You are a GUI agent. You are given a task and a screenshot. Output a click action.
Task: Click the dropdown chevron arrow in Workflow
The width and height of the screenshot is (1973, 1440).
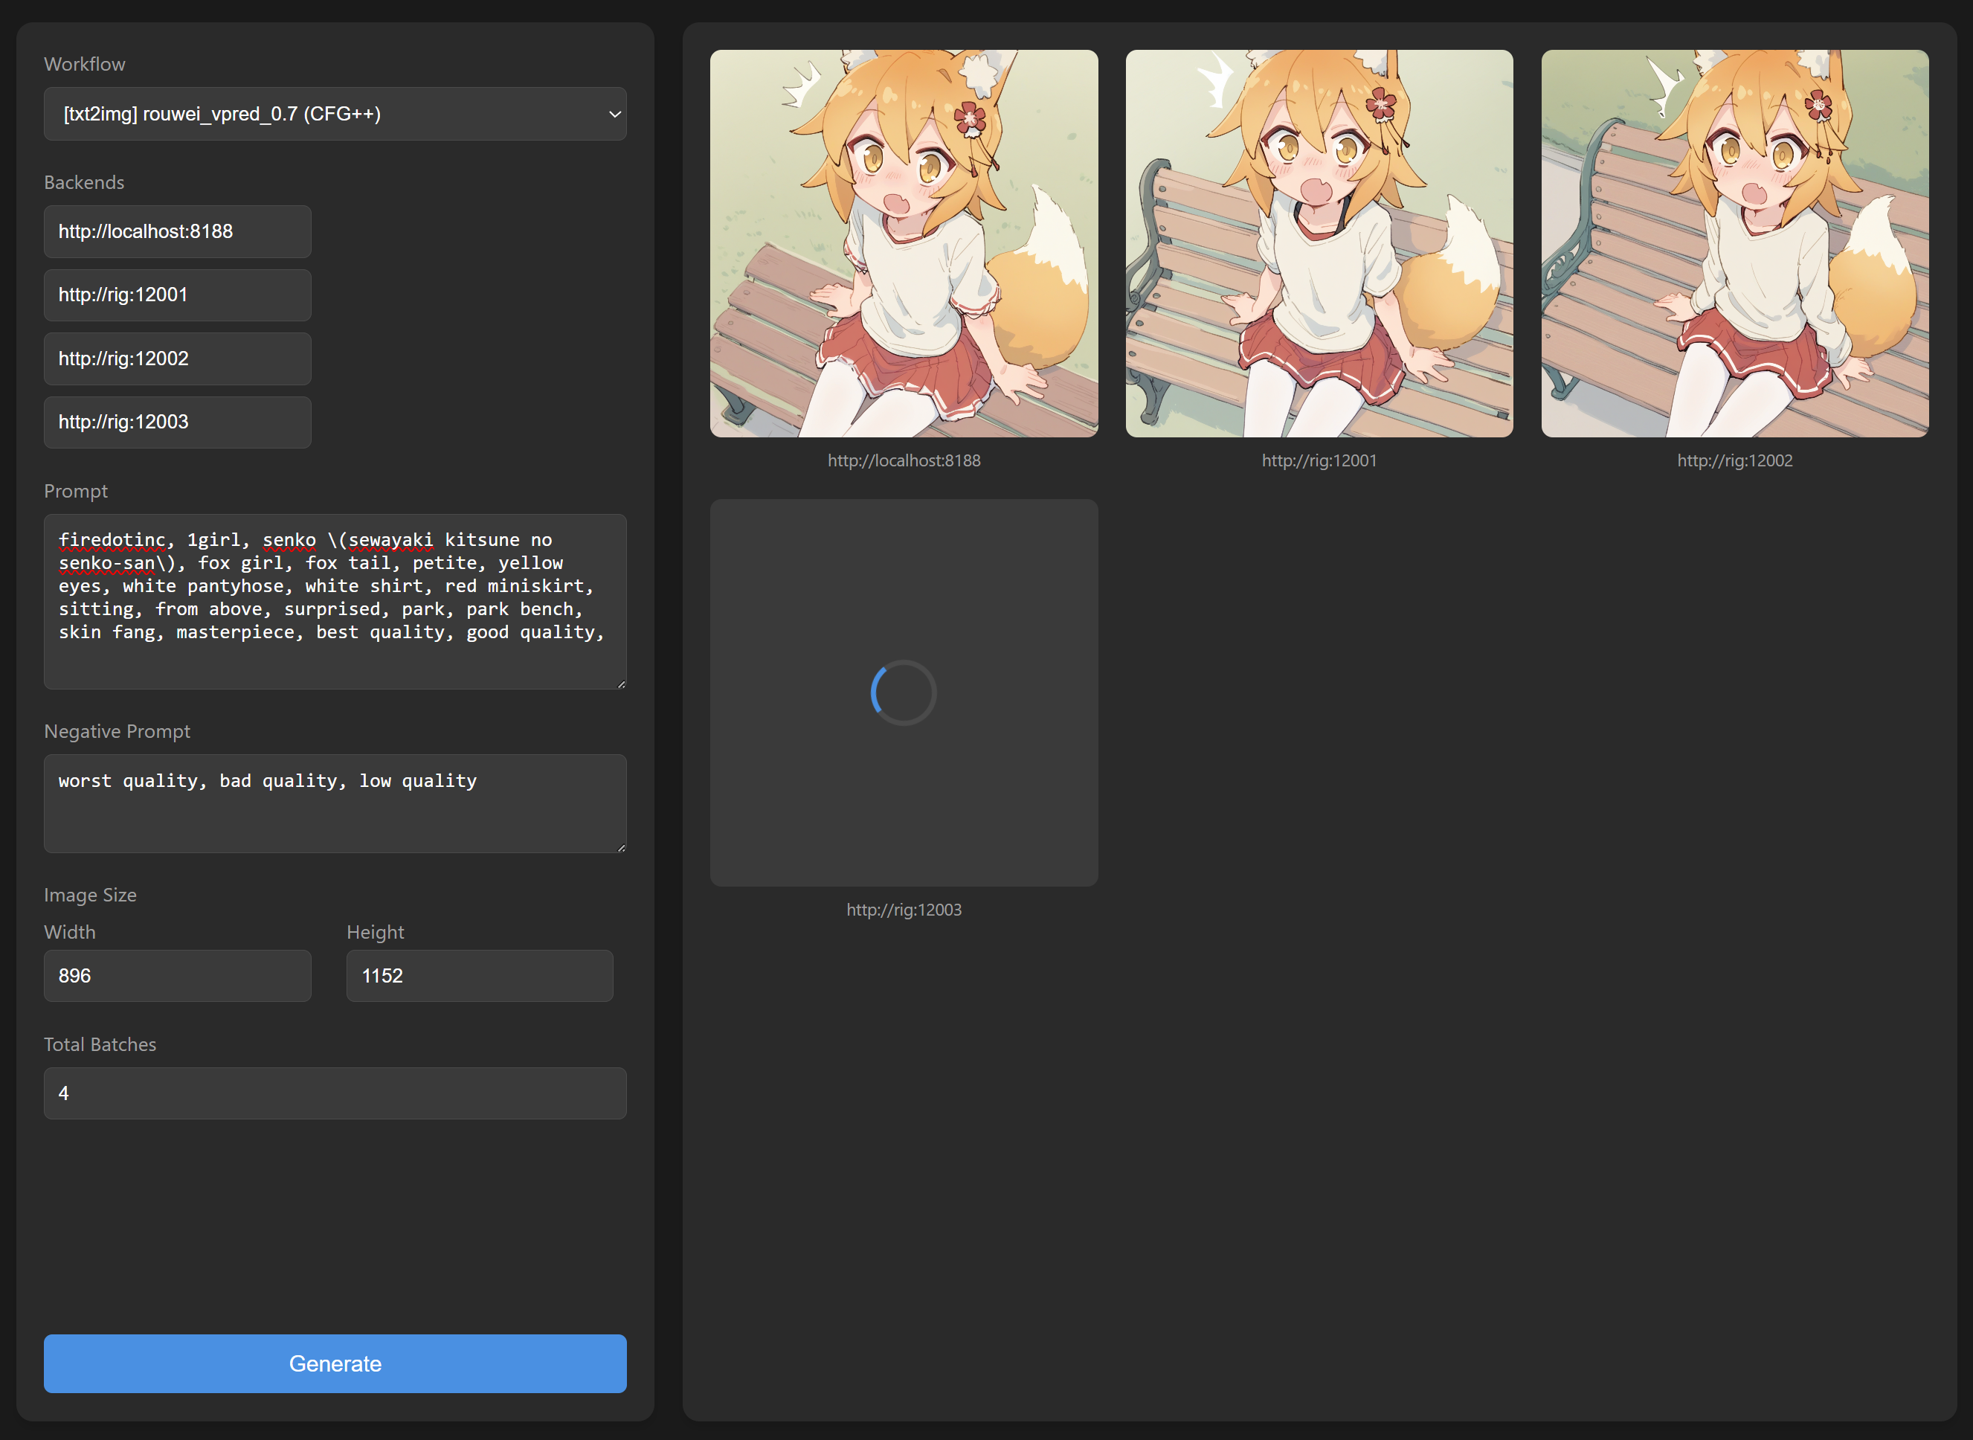pyautogui.click(x=614, y=115)
